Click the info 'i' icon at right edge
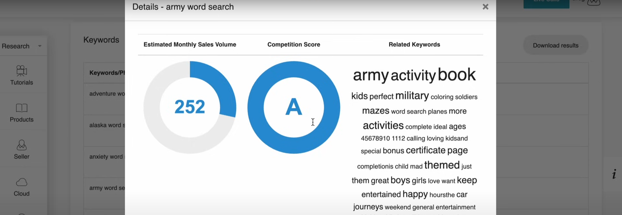 click(x=614, y=174)
